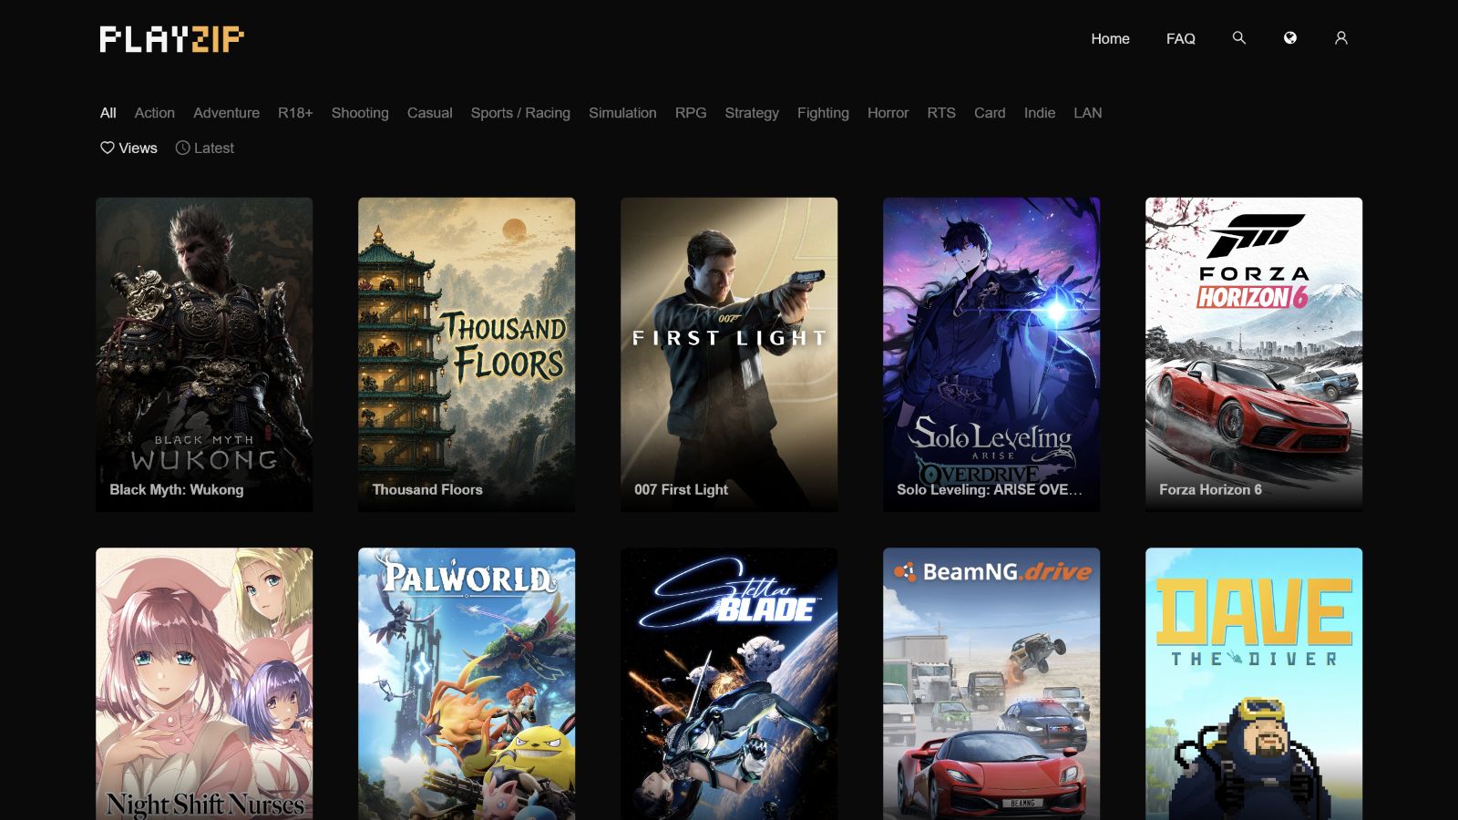This screenshot has height=820, width=1458.
Task: Filter by Shooting category
Action: 360,113
